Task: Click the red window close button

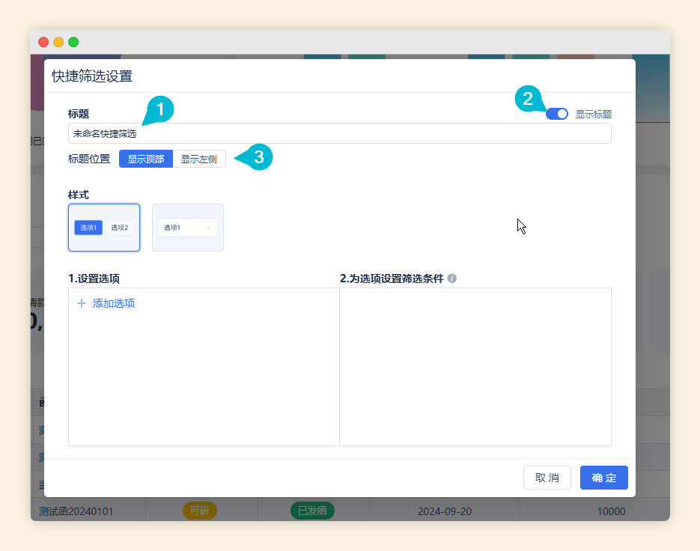Action: click(43, 42)
